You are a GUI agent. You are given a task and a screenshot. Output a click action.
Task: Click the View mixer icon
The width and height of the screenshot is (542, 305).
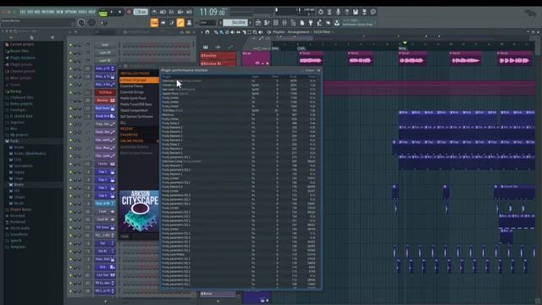(x=285, y=23)
